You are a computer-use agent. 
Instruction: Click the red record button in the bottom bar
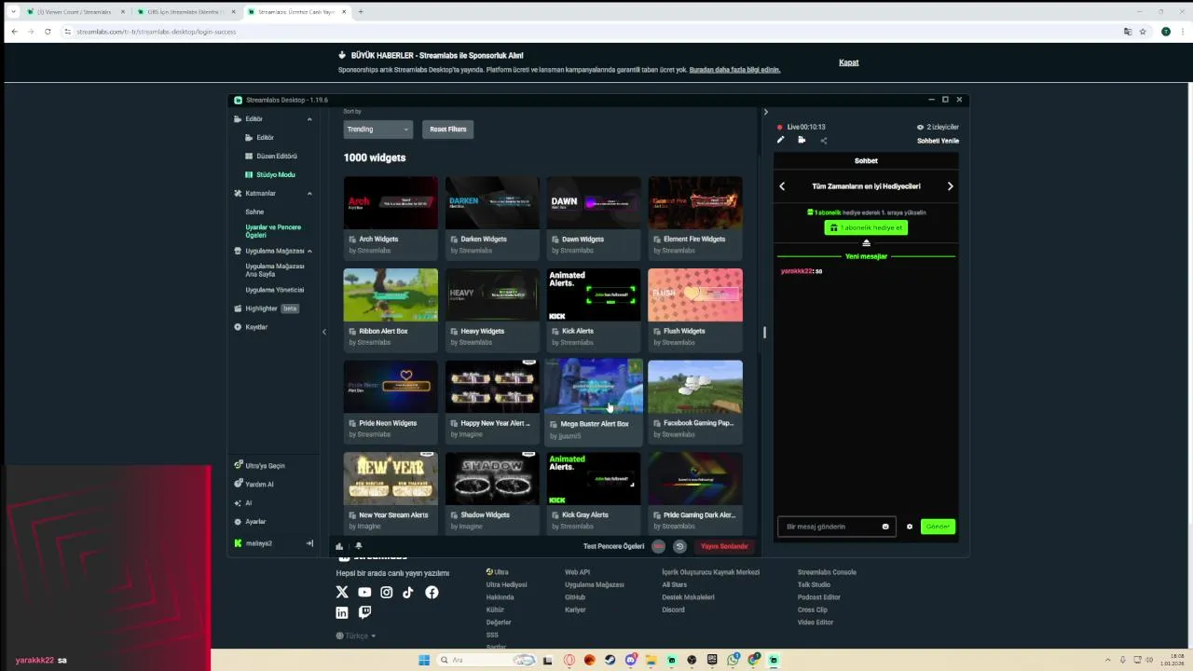pyautogui.click(x=659, y=546)
